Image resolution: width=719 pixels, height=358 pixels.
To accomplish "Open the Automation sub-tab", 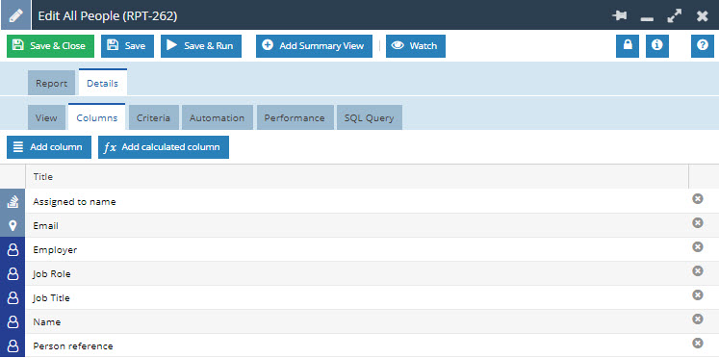I will coord(217,117).
